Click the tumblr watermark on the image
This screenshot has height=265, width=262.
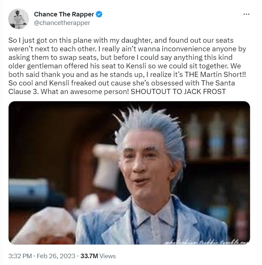(206, 242)
